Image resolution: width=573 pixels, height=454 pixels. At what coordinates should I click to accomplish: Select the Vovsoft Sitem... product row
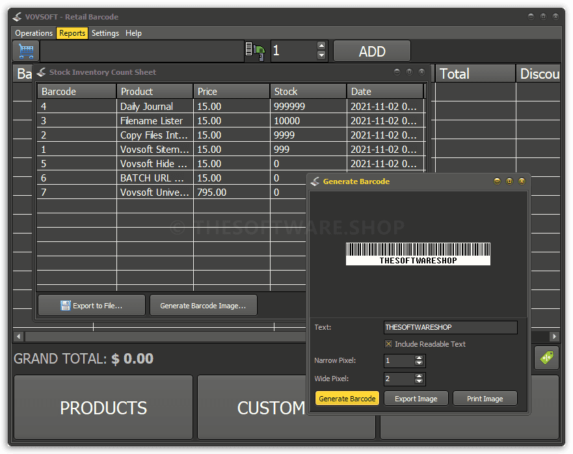coord(232,149)
